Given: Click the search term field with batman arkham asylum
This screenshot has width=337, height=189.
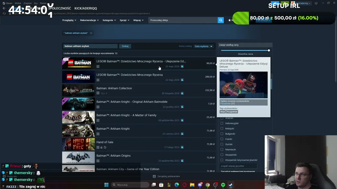Looking at the screenshot, I should pos(91,46).
